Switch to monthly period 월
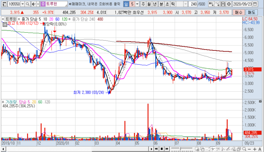 coord(149,4)
